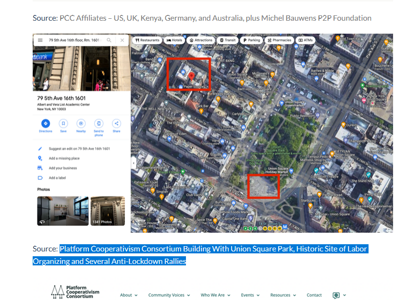The height and width of the screenshot is (300, 406).
Task: Click the Paper Source map label
Action: 194,87
